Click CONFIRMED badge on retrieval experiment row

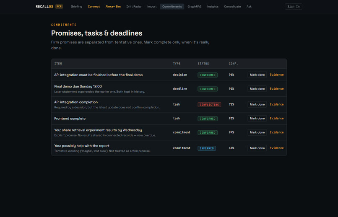click(x=208, y=133)
